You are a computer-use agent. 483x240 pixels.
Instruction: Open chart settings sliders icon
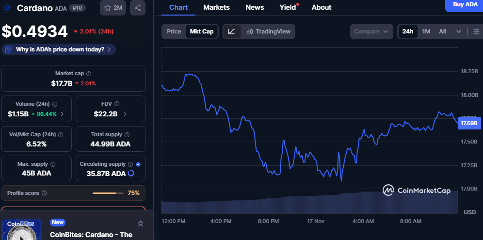476,32
